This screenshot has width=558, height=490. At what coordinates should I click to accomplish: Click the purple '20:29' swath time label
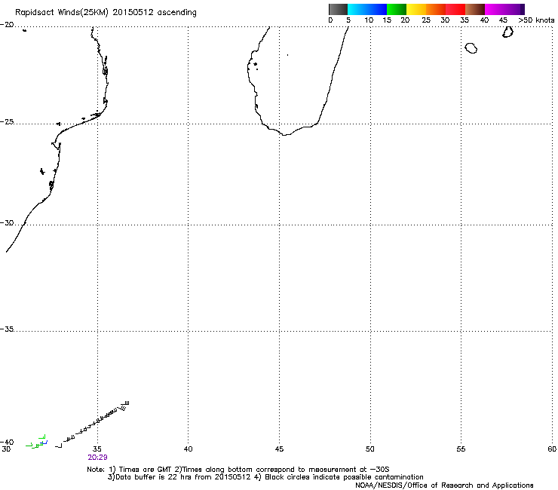(97, 458)
